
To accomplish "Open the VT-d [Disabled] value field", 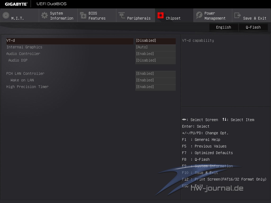I will (155, 41).
